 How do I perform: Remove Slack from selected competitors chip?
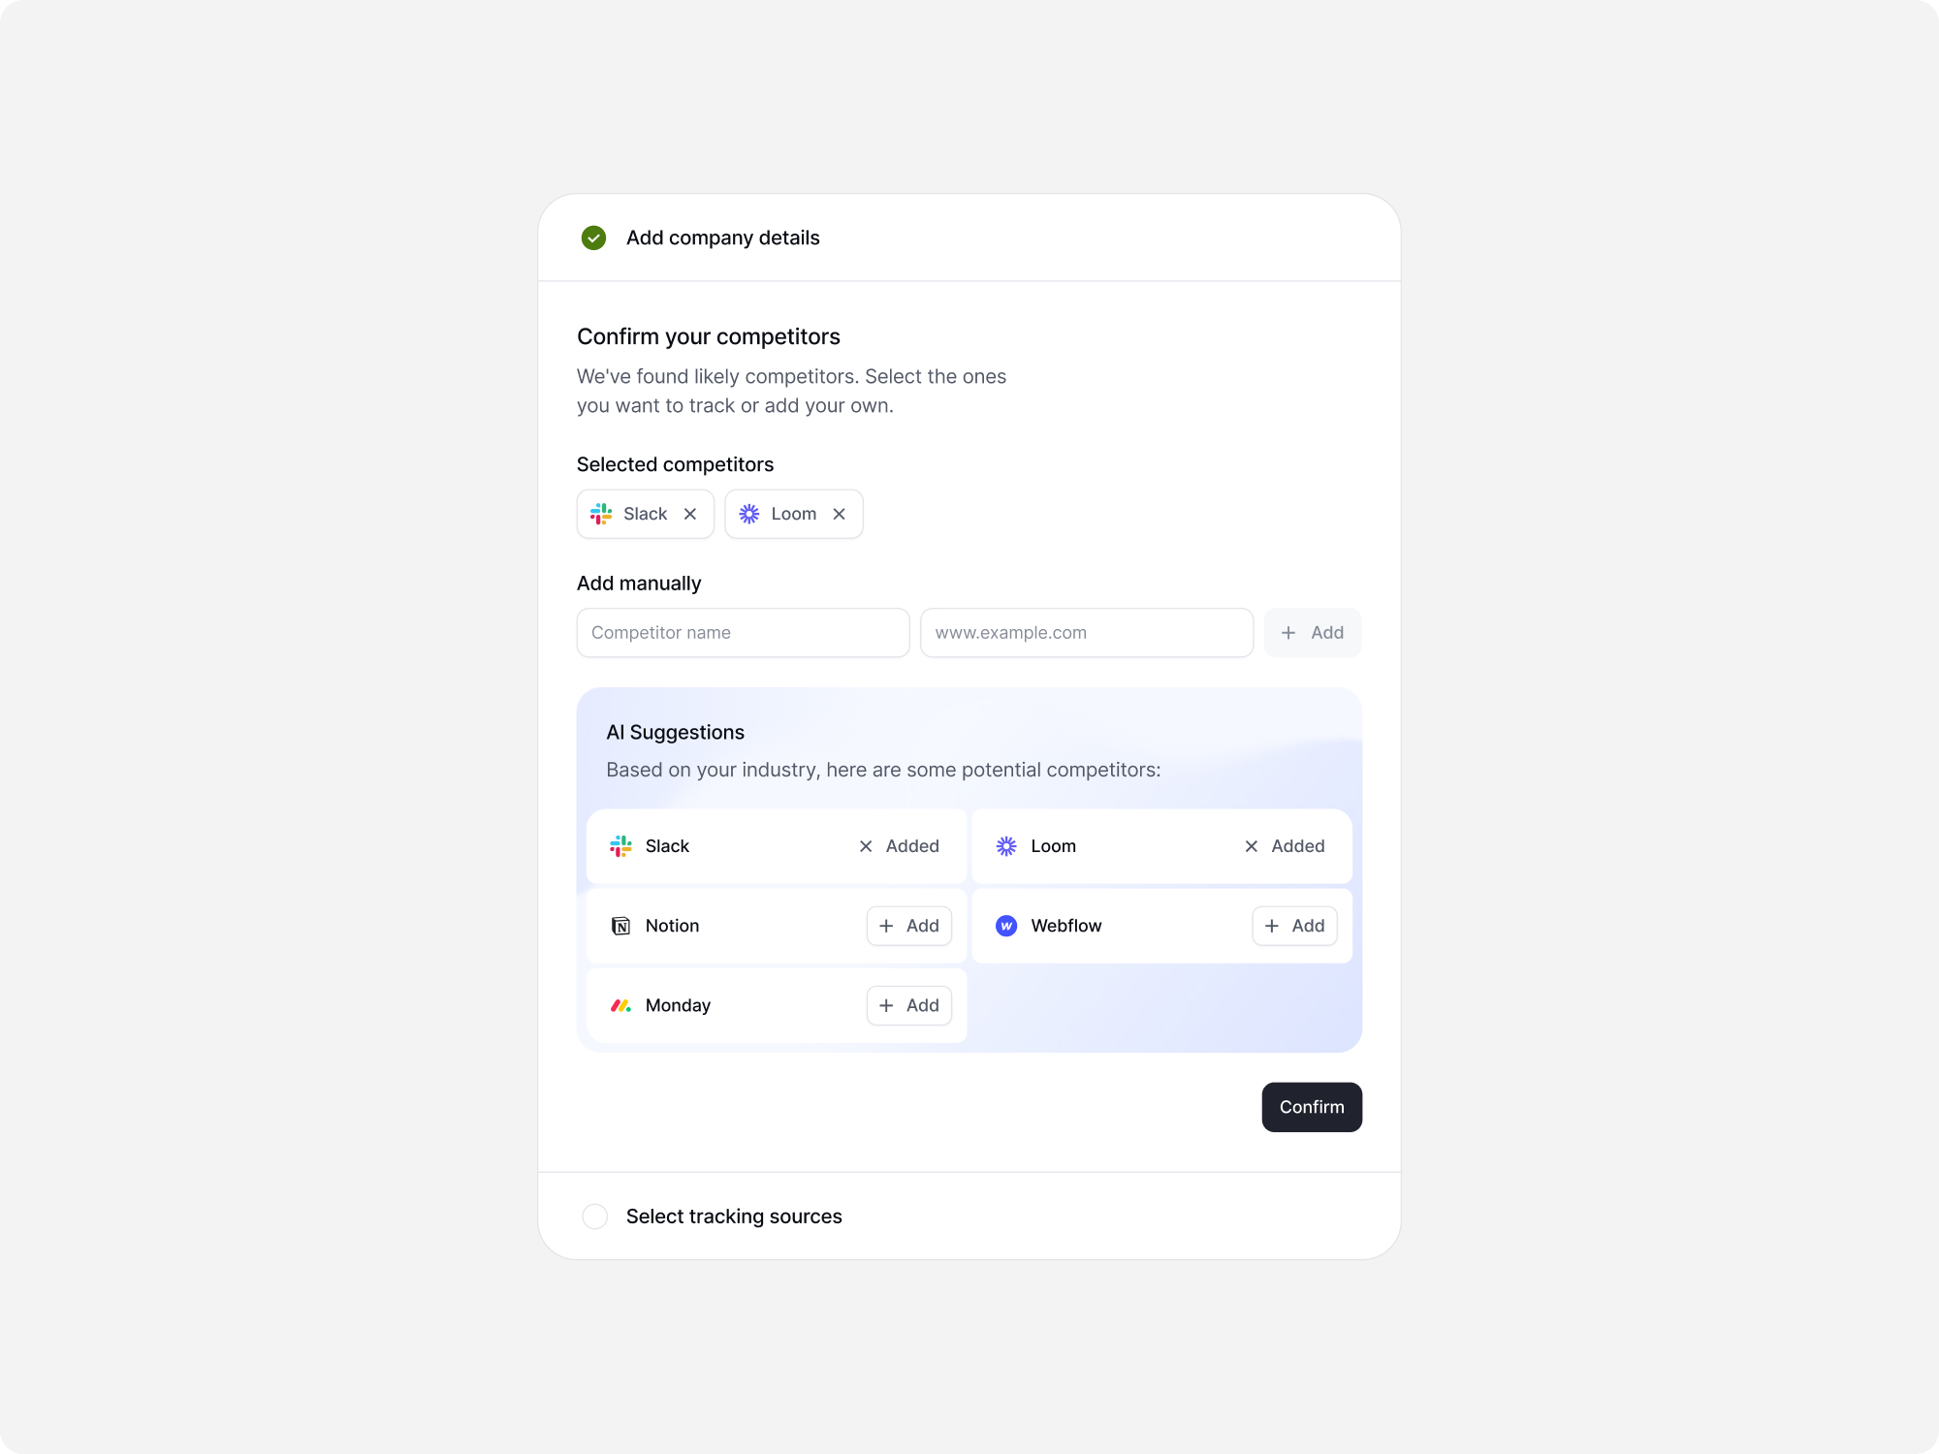pyautogui.click(x=690, y=514)
